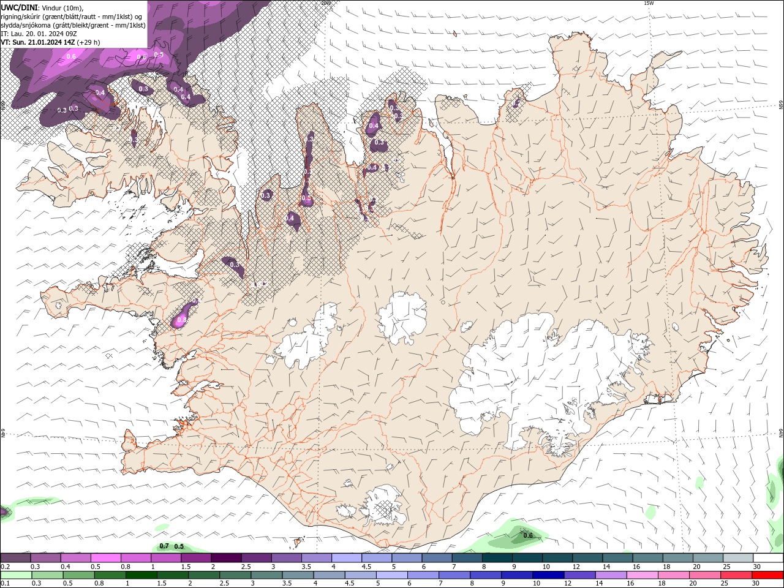The image size is (784, 588).
Task: Click the pale grey upper-scale swatch at 25
Action: (738, 558)
